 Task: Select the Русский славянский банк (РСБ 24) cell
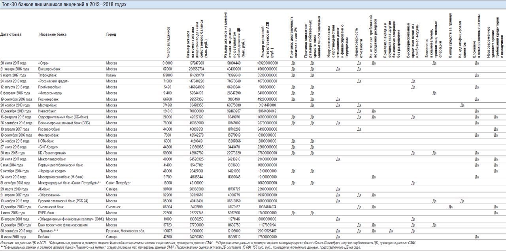pos(63,201)
